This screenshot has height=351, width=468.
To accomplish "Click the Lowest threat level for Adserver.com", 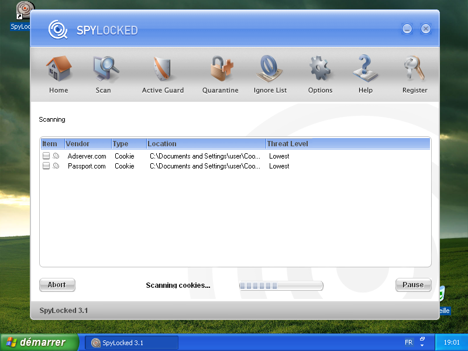I will [x=279, y=156].
